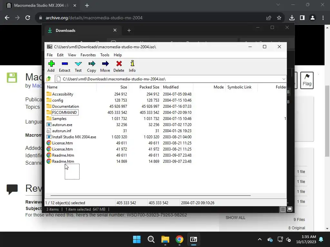This screenshot has height=247, width=330.
Task: Open Chrome three-dot menu
Action: pos(323,18)
